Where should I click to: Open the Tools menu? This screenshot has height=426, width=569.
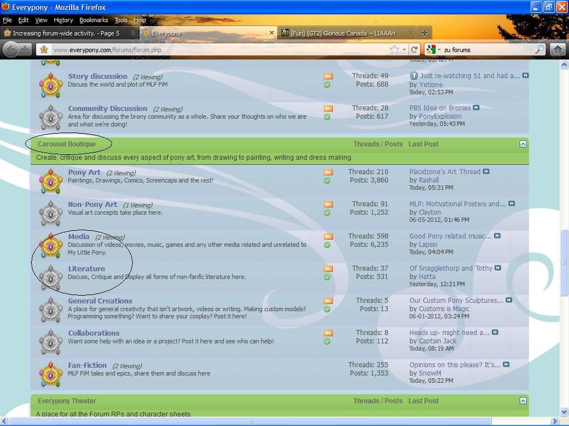[121, 21]
